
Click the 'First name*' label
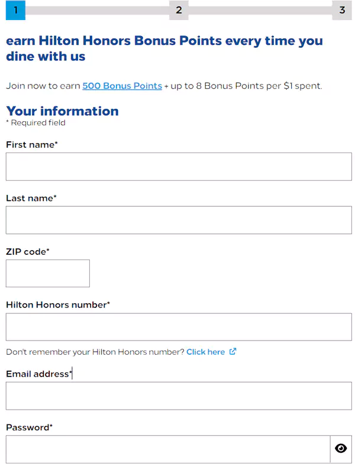pyautogui.click(x=32, y=145)
